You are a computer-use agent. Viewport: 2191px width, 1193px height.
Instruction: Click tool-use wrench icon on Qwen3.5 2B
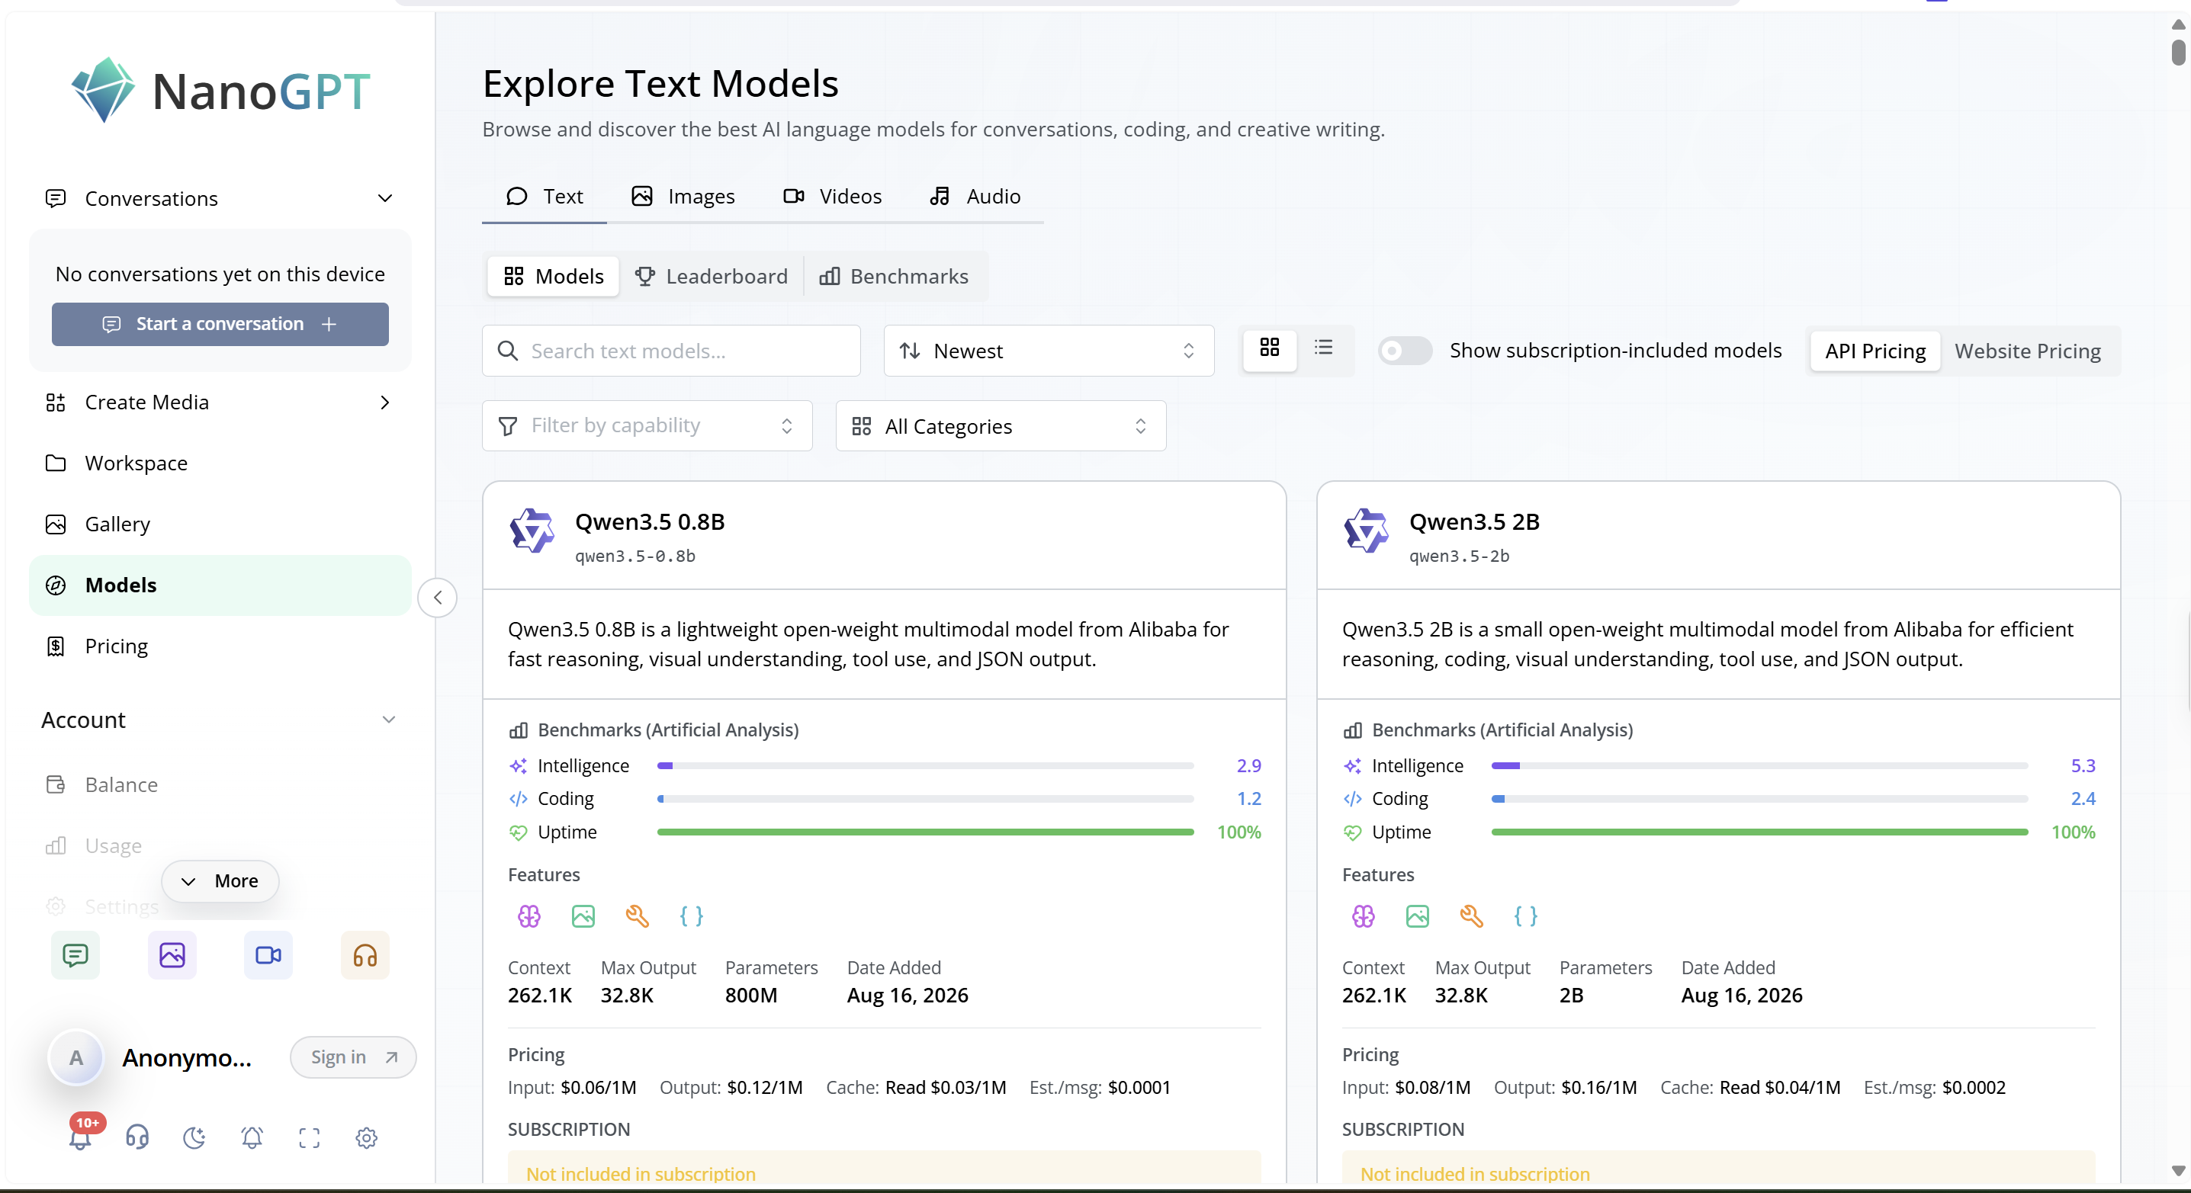click(x=1471, y=916)
